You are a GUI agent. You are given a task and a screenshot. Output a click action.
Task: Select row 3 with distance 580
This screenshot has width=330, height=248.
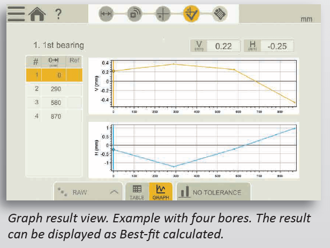[54, 102]
